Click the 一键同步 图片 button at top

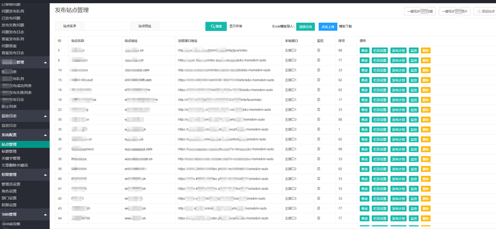point(454,11)
